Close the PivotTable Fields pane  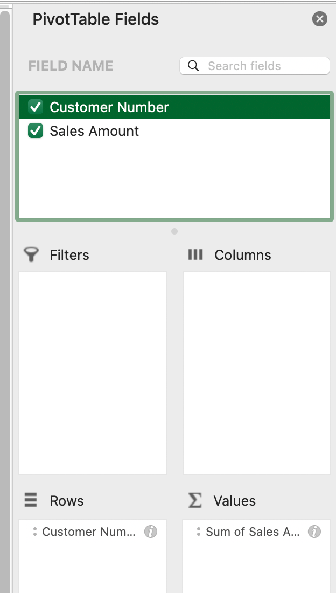[320, 19]
